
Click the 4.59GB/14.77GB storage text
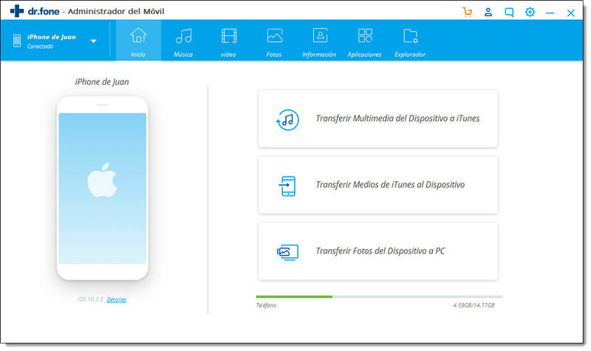(474, 305)
